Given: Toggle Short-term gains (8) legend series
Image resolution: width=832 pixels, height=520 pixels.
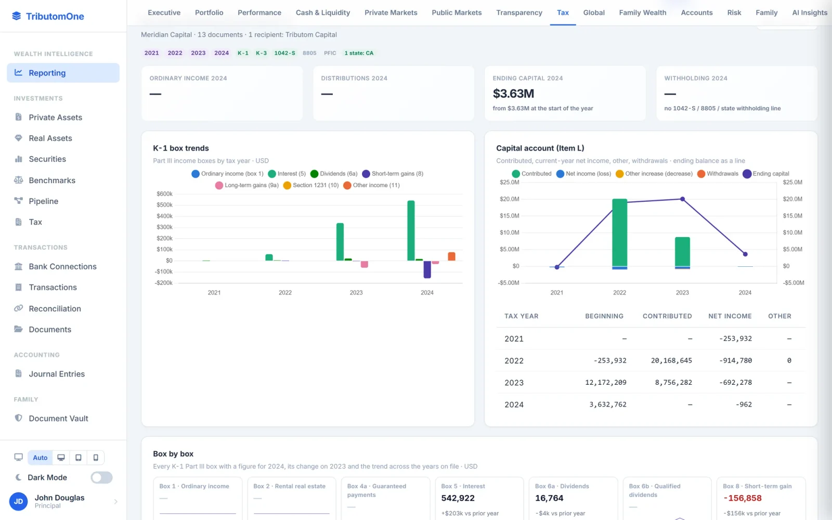Looking at the screenshot, I should coord(393,174).
